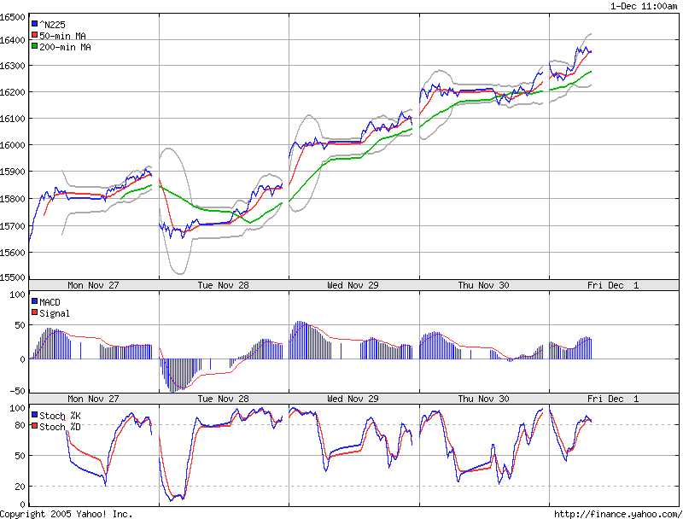This screenshot has height=519, width=683.
Task: Click the Stoch %K legend label
Action: [x=60, y=416]
